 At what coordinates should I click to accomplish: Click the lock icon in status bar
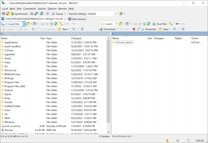[x=167, y=140]
